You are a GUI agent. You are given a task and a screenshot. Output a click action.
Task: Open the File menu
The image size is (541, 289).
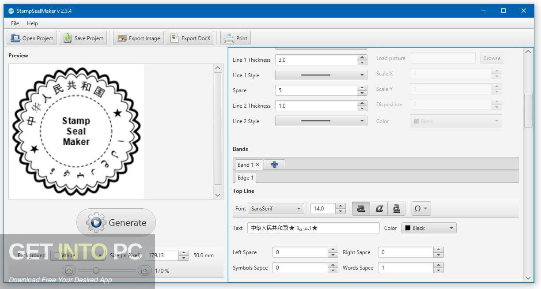click(x=15, y=23)
